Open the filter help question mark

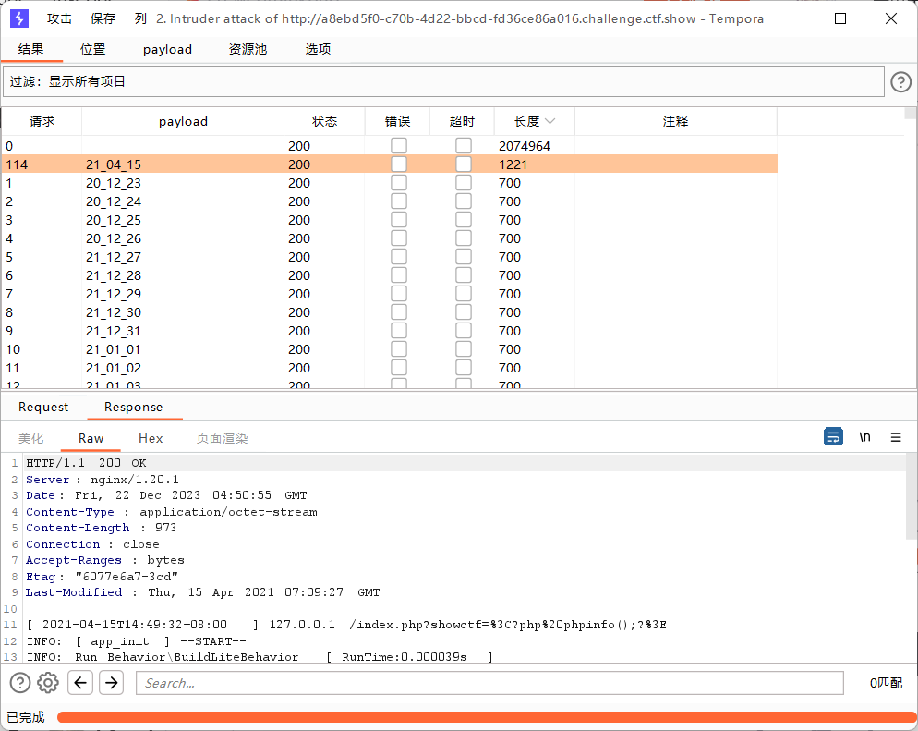coord(900,81)
